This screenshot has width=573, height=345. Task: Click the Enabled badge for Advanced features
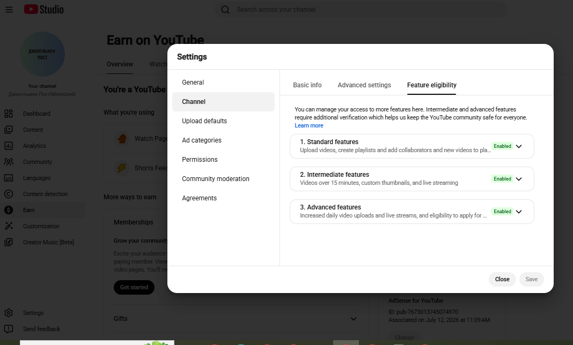(x=503, y=212)
